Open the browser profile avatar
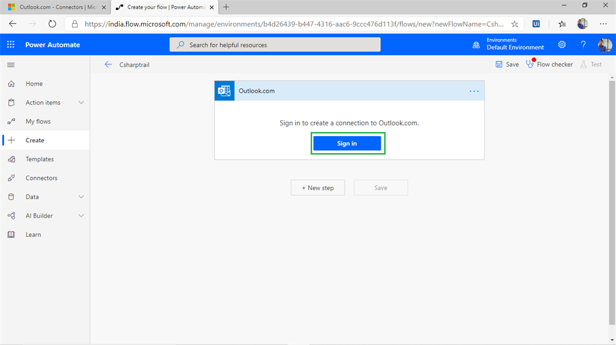616x345 pixels. click(582, 24)
